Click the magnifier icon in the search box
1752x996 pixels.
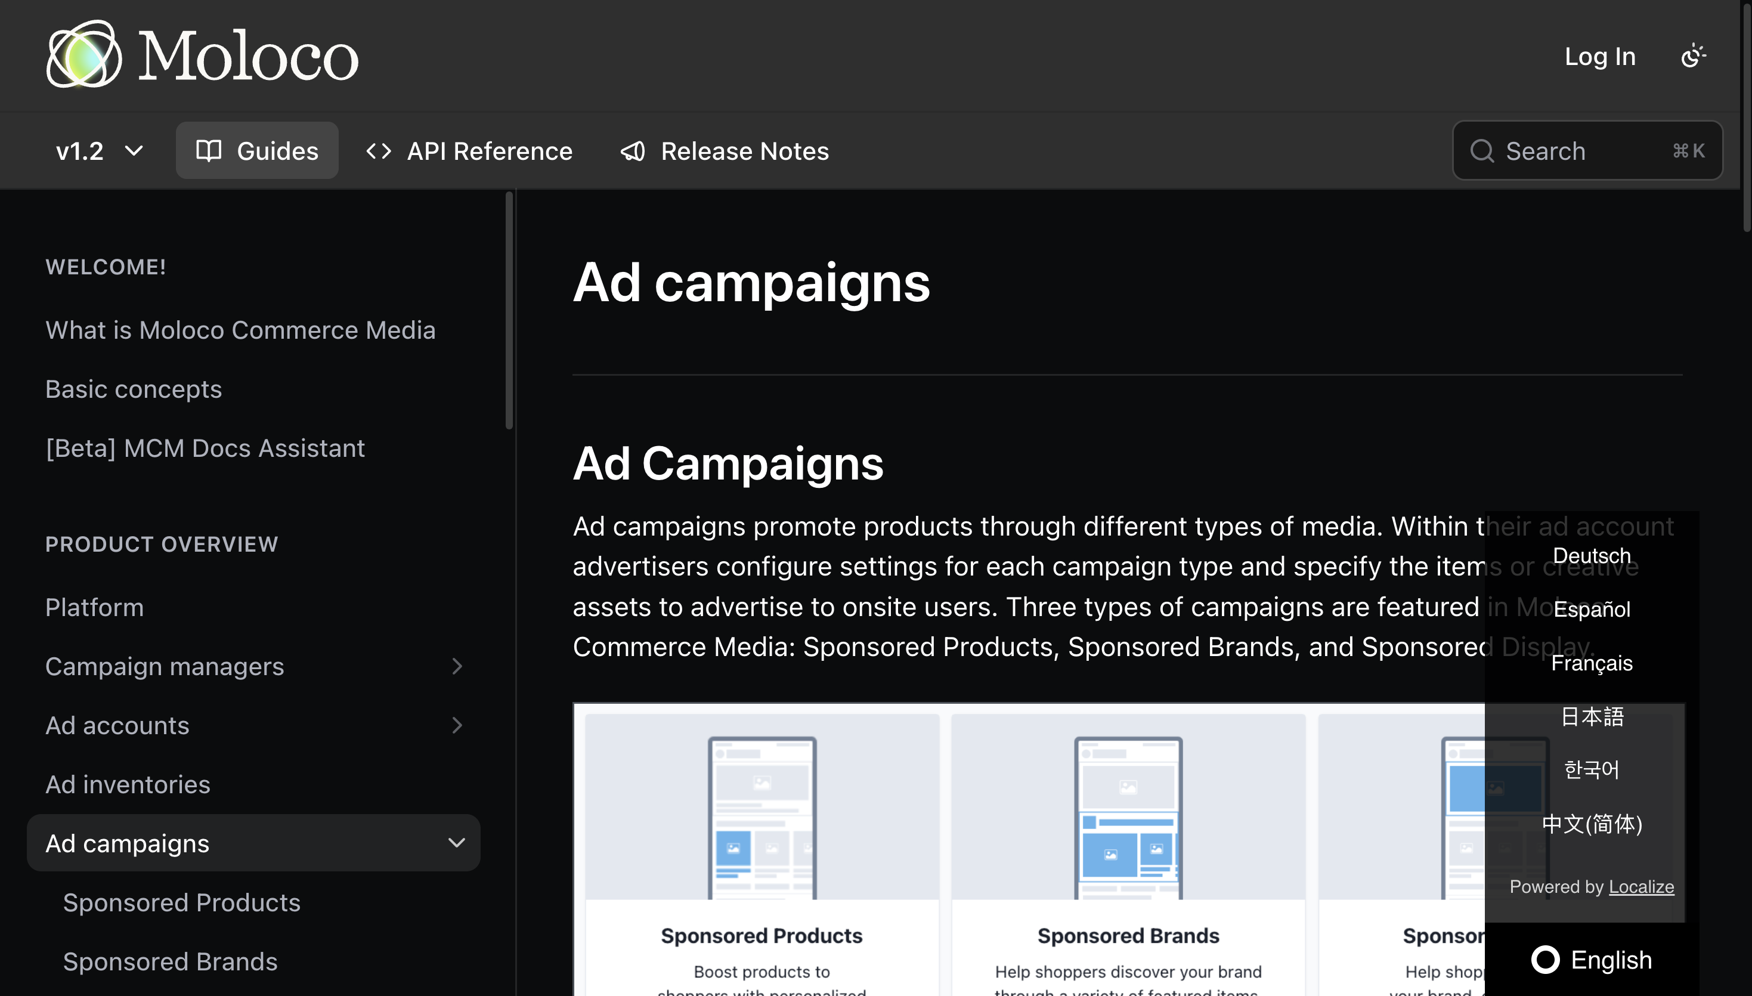[1482, 150]
